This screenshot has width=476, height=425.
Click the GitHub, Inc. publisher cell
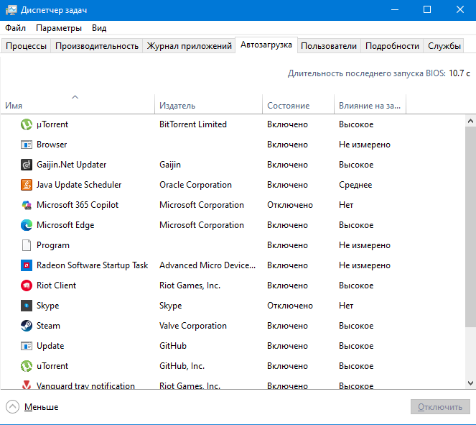click(x=182, y=366)
